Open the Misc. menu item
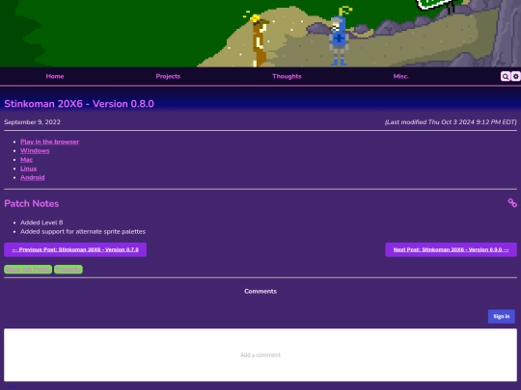Viewport: 521px width, 390px height. tap(400, 76)
